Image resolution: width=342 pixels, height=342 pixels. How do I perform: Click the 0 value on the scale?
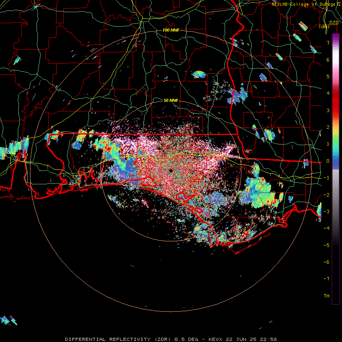[328, 161]
